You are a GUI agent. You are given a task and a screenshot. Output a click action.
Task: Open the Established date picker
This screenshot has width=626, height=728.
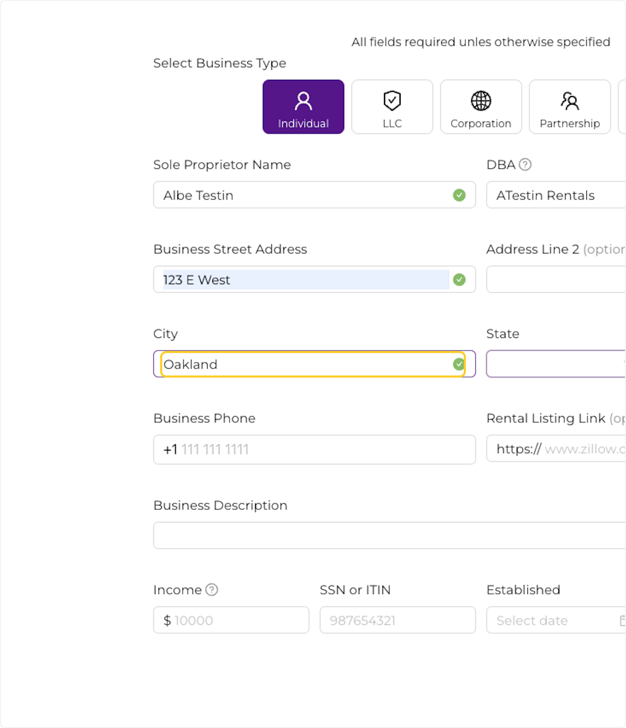(553, 621)
